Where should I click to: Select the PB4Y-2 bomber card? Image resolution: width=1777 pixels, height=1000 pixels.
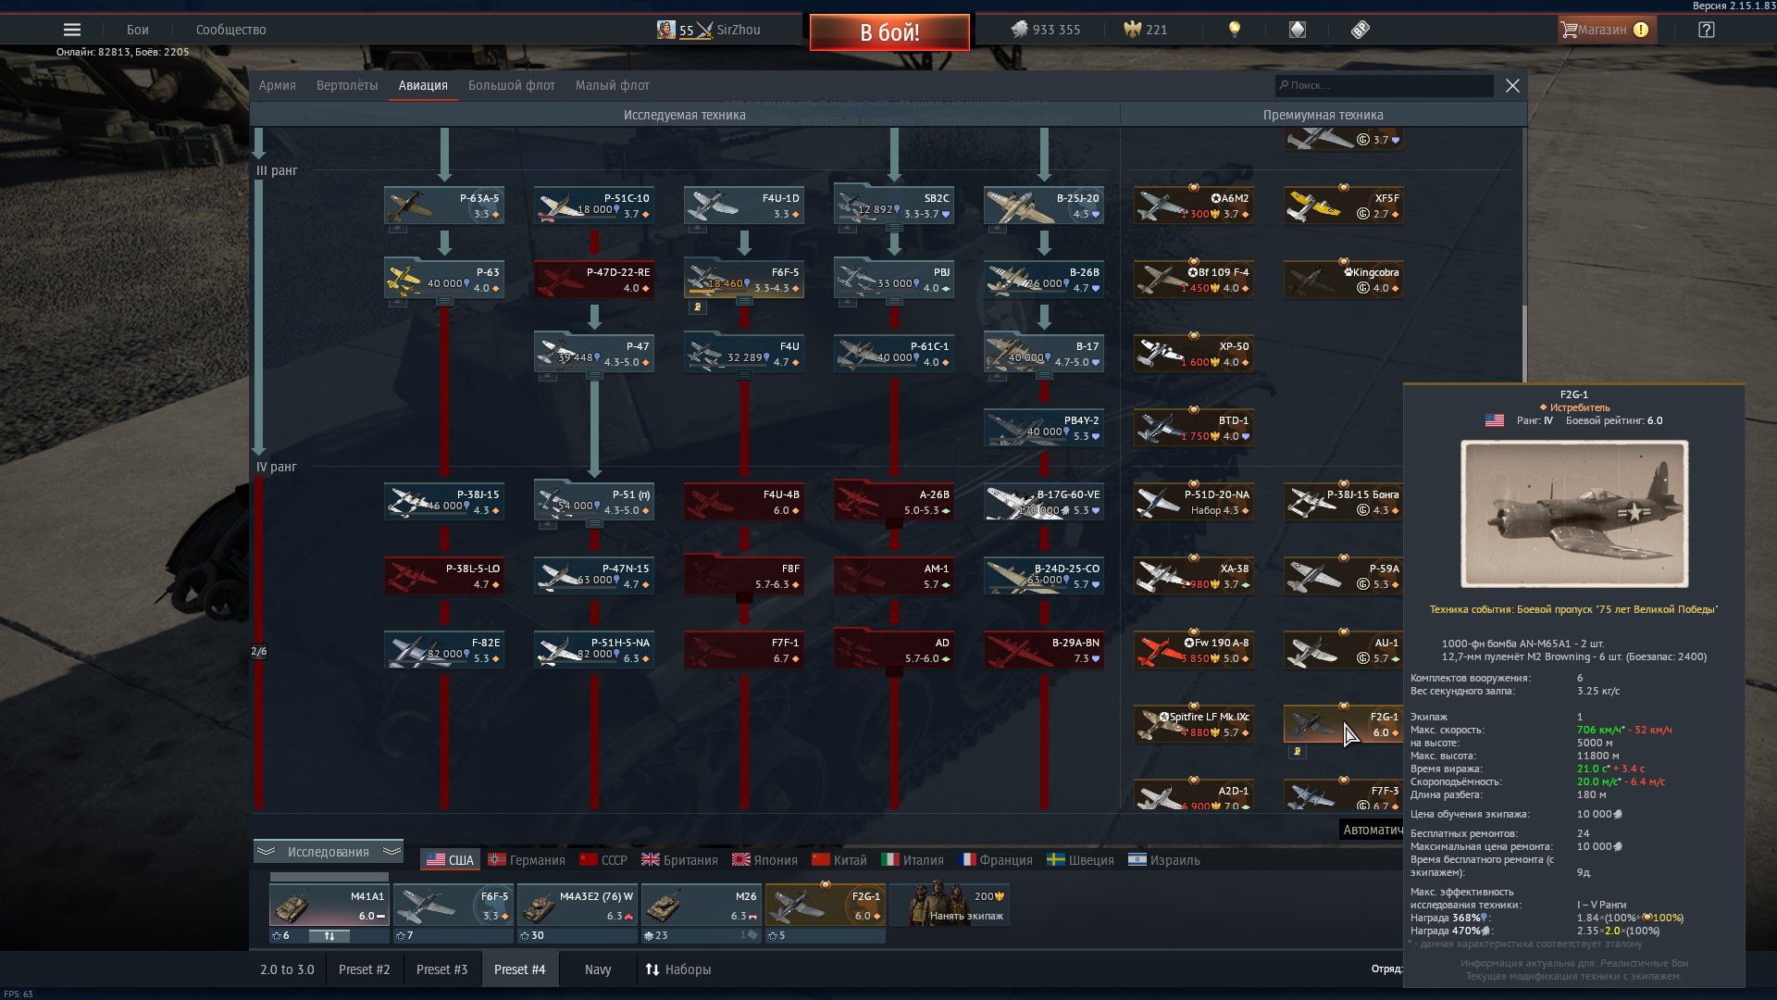tap(1044, 428)
